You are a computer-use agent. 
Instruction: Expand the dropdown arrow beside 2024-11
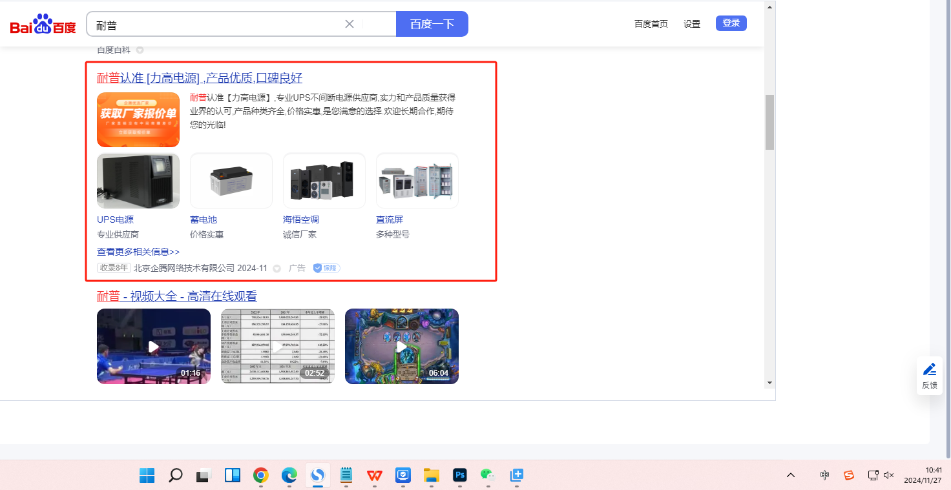pos(277,269)
